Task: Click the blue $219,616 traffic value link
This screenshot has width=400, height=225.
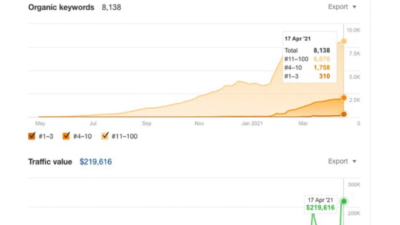Action: pyautogui.click(x=96, y=162)
